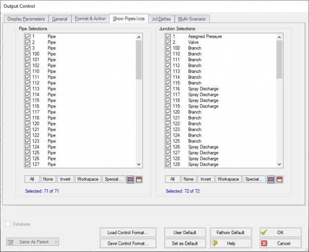Uncheck Pipe 1 in Pipe Selections
The height and width of the screenshot is (252, 309).
[28, 37]
